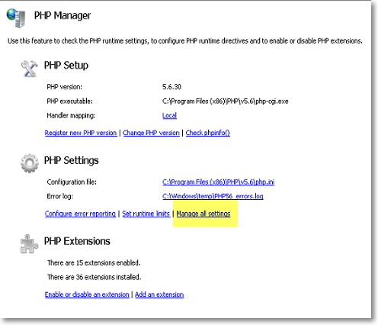Click the php-cgi.exe executable path text
This screenshot has width=378, height=325.
point(226,101)
